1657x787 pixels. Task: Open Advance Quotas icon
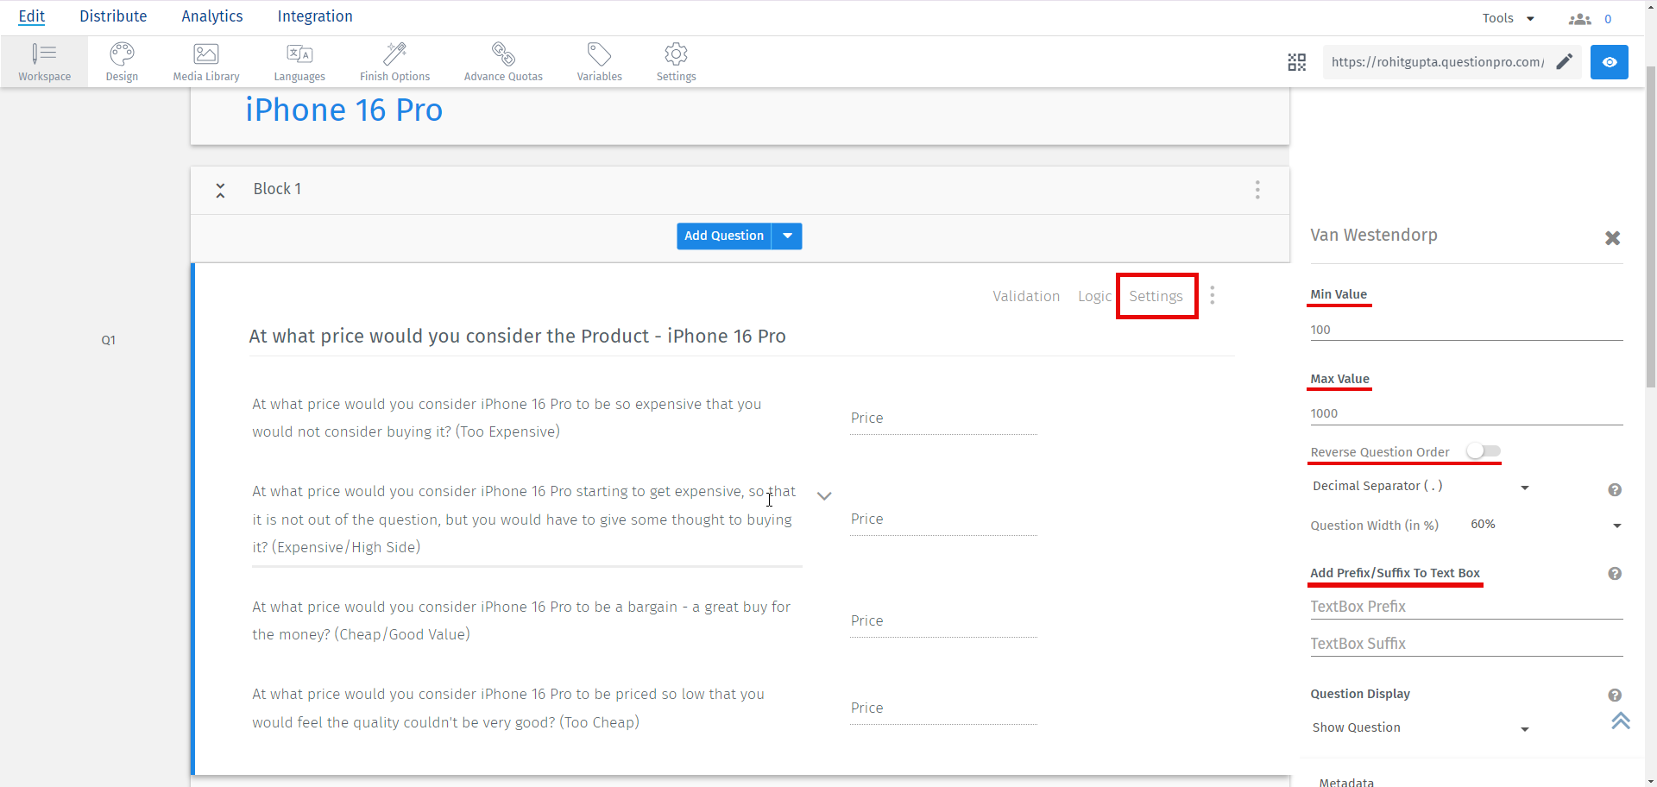(503, 54)
